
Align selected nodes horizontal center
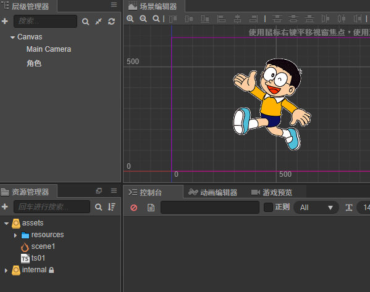(x=237, y=18)
